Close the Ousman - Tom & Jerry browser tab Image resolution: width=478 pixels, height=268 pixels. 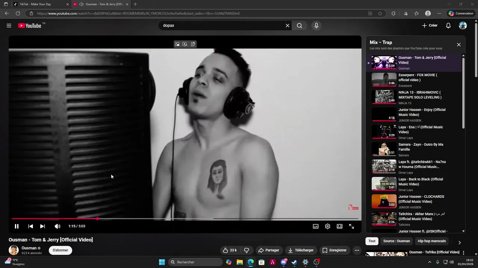[127, 4]
